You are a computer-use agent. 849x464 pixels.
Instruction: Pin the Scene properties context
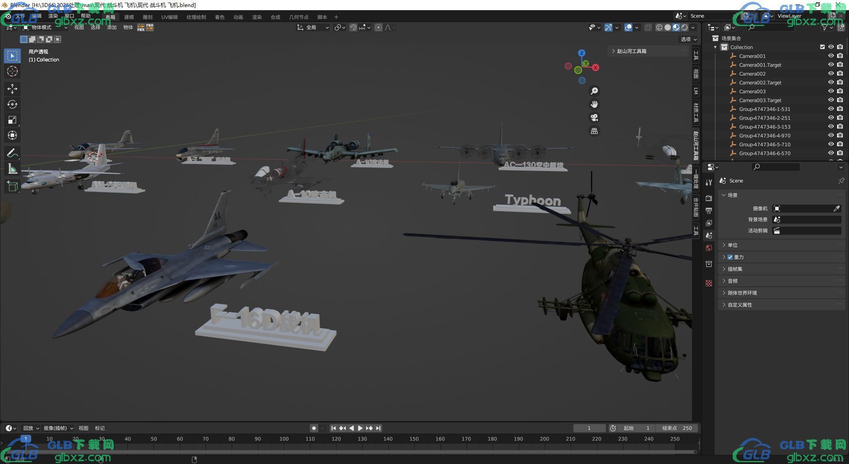pos(841,181)
